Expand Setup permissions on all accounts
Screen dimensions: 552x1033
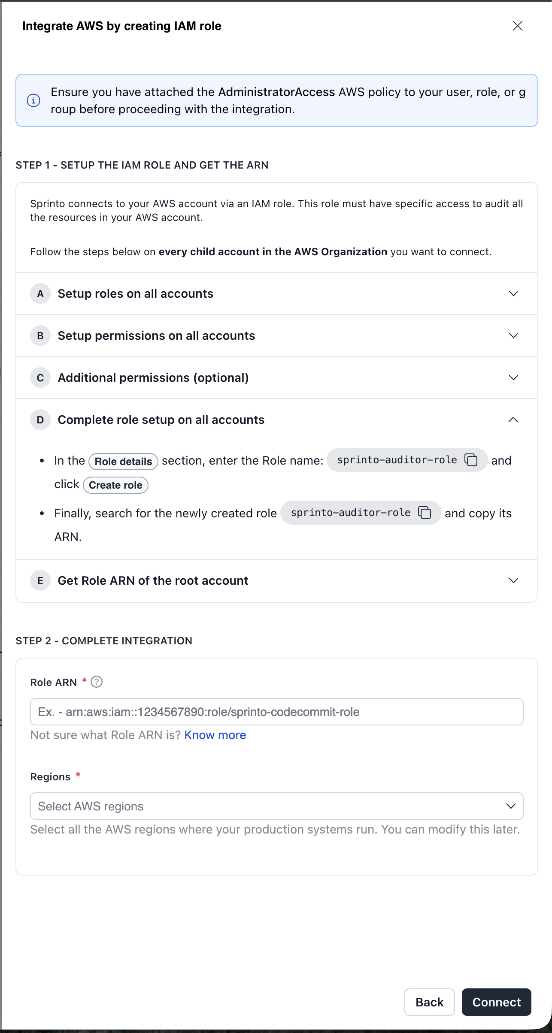513,335
